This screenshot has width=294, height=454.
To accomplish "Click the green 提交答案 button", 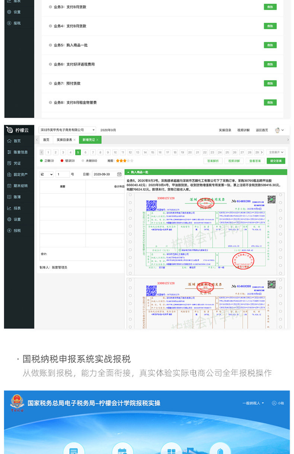I will pos(276,161).
